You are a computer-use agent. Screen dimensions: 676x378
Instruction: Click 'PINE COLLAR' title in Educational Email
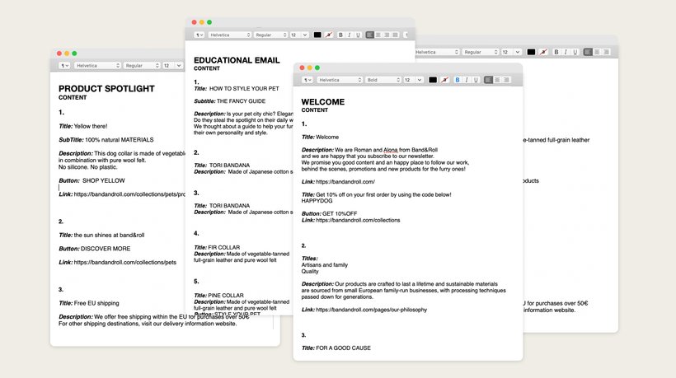coord(226,296)
